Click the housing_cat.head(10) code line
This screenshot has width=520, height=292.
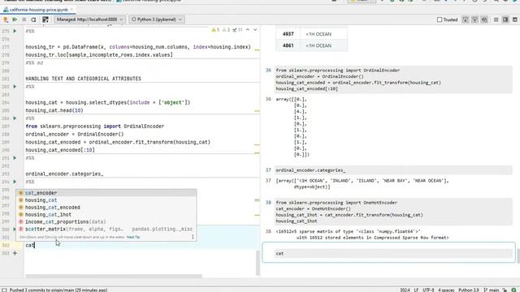(54, 110)
